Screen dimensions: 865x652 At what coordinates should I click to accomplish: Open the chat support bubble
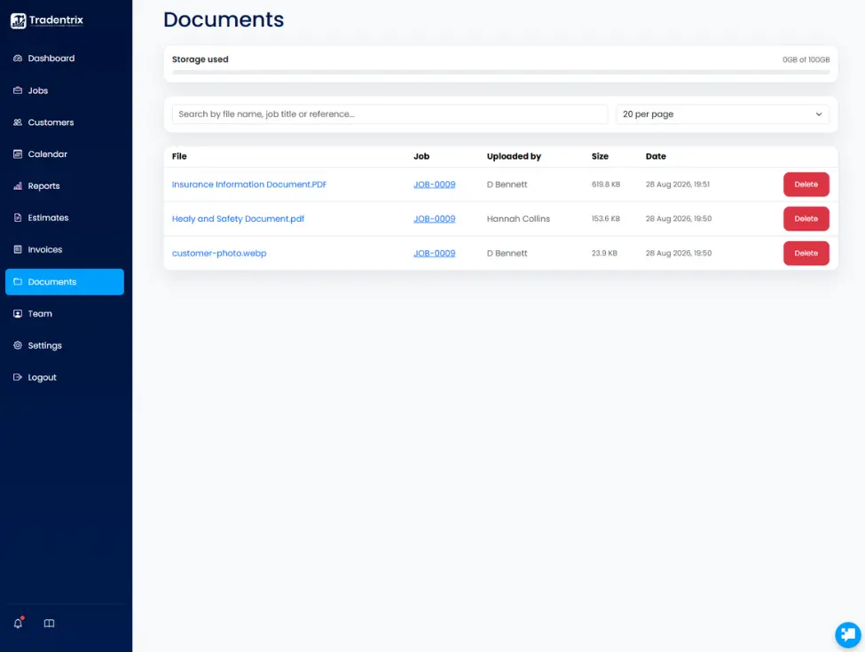point(848,634)
